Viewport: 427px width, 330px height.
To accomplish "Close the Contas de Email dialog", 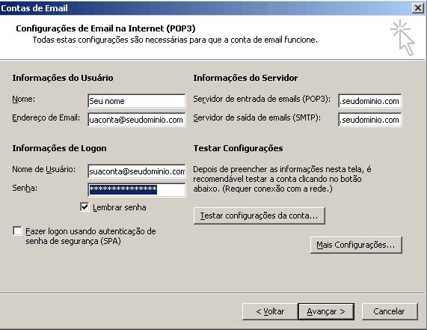I will pyautogui.click(x=418, y=8).
